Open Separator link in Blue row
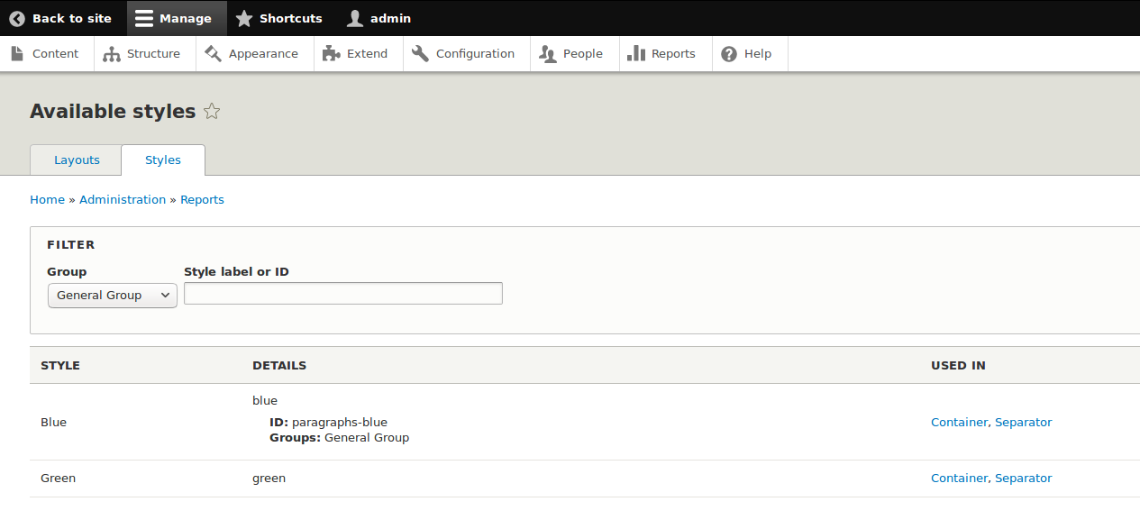Viewport: 1140px width, 529px height. click(1023, 422)
